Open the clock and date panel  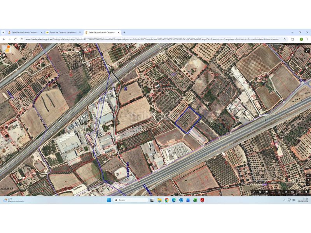303,200
